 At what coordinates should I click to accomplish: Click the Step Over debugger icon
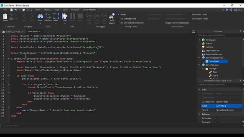coord(97,16)
